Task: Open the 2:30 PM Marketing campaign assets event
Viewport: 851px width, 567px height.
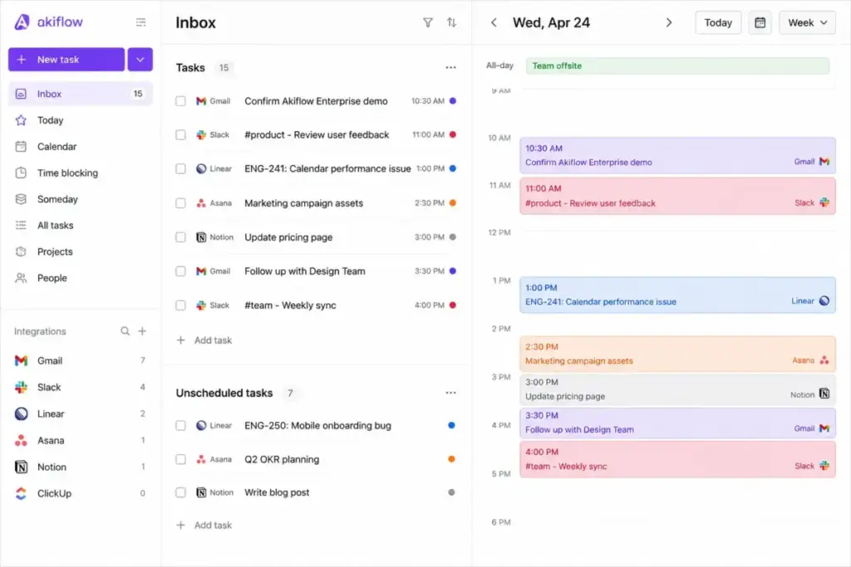Action: coord(677,354)
